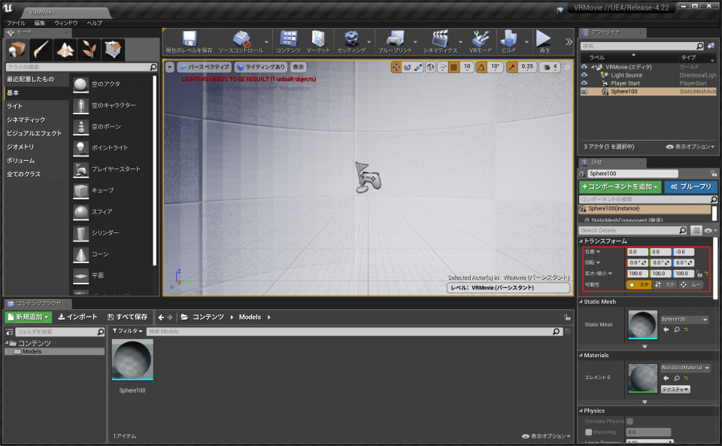Screen dimensions: 722x446
Task: Open camera speed setting in viewport
Action: 550,67
